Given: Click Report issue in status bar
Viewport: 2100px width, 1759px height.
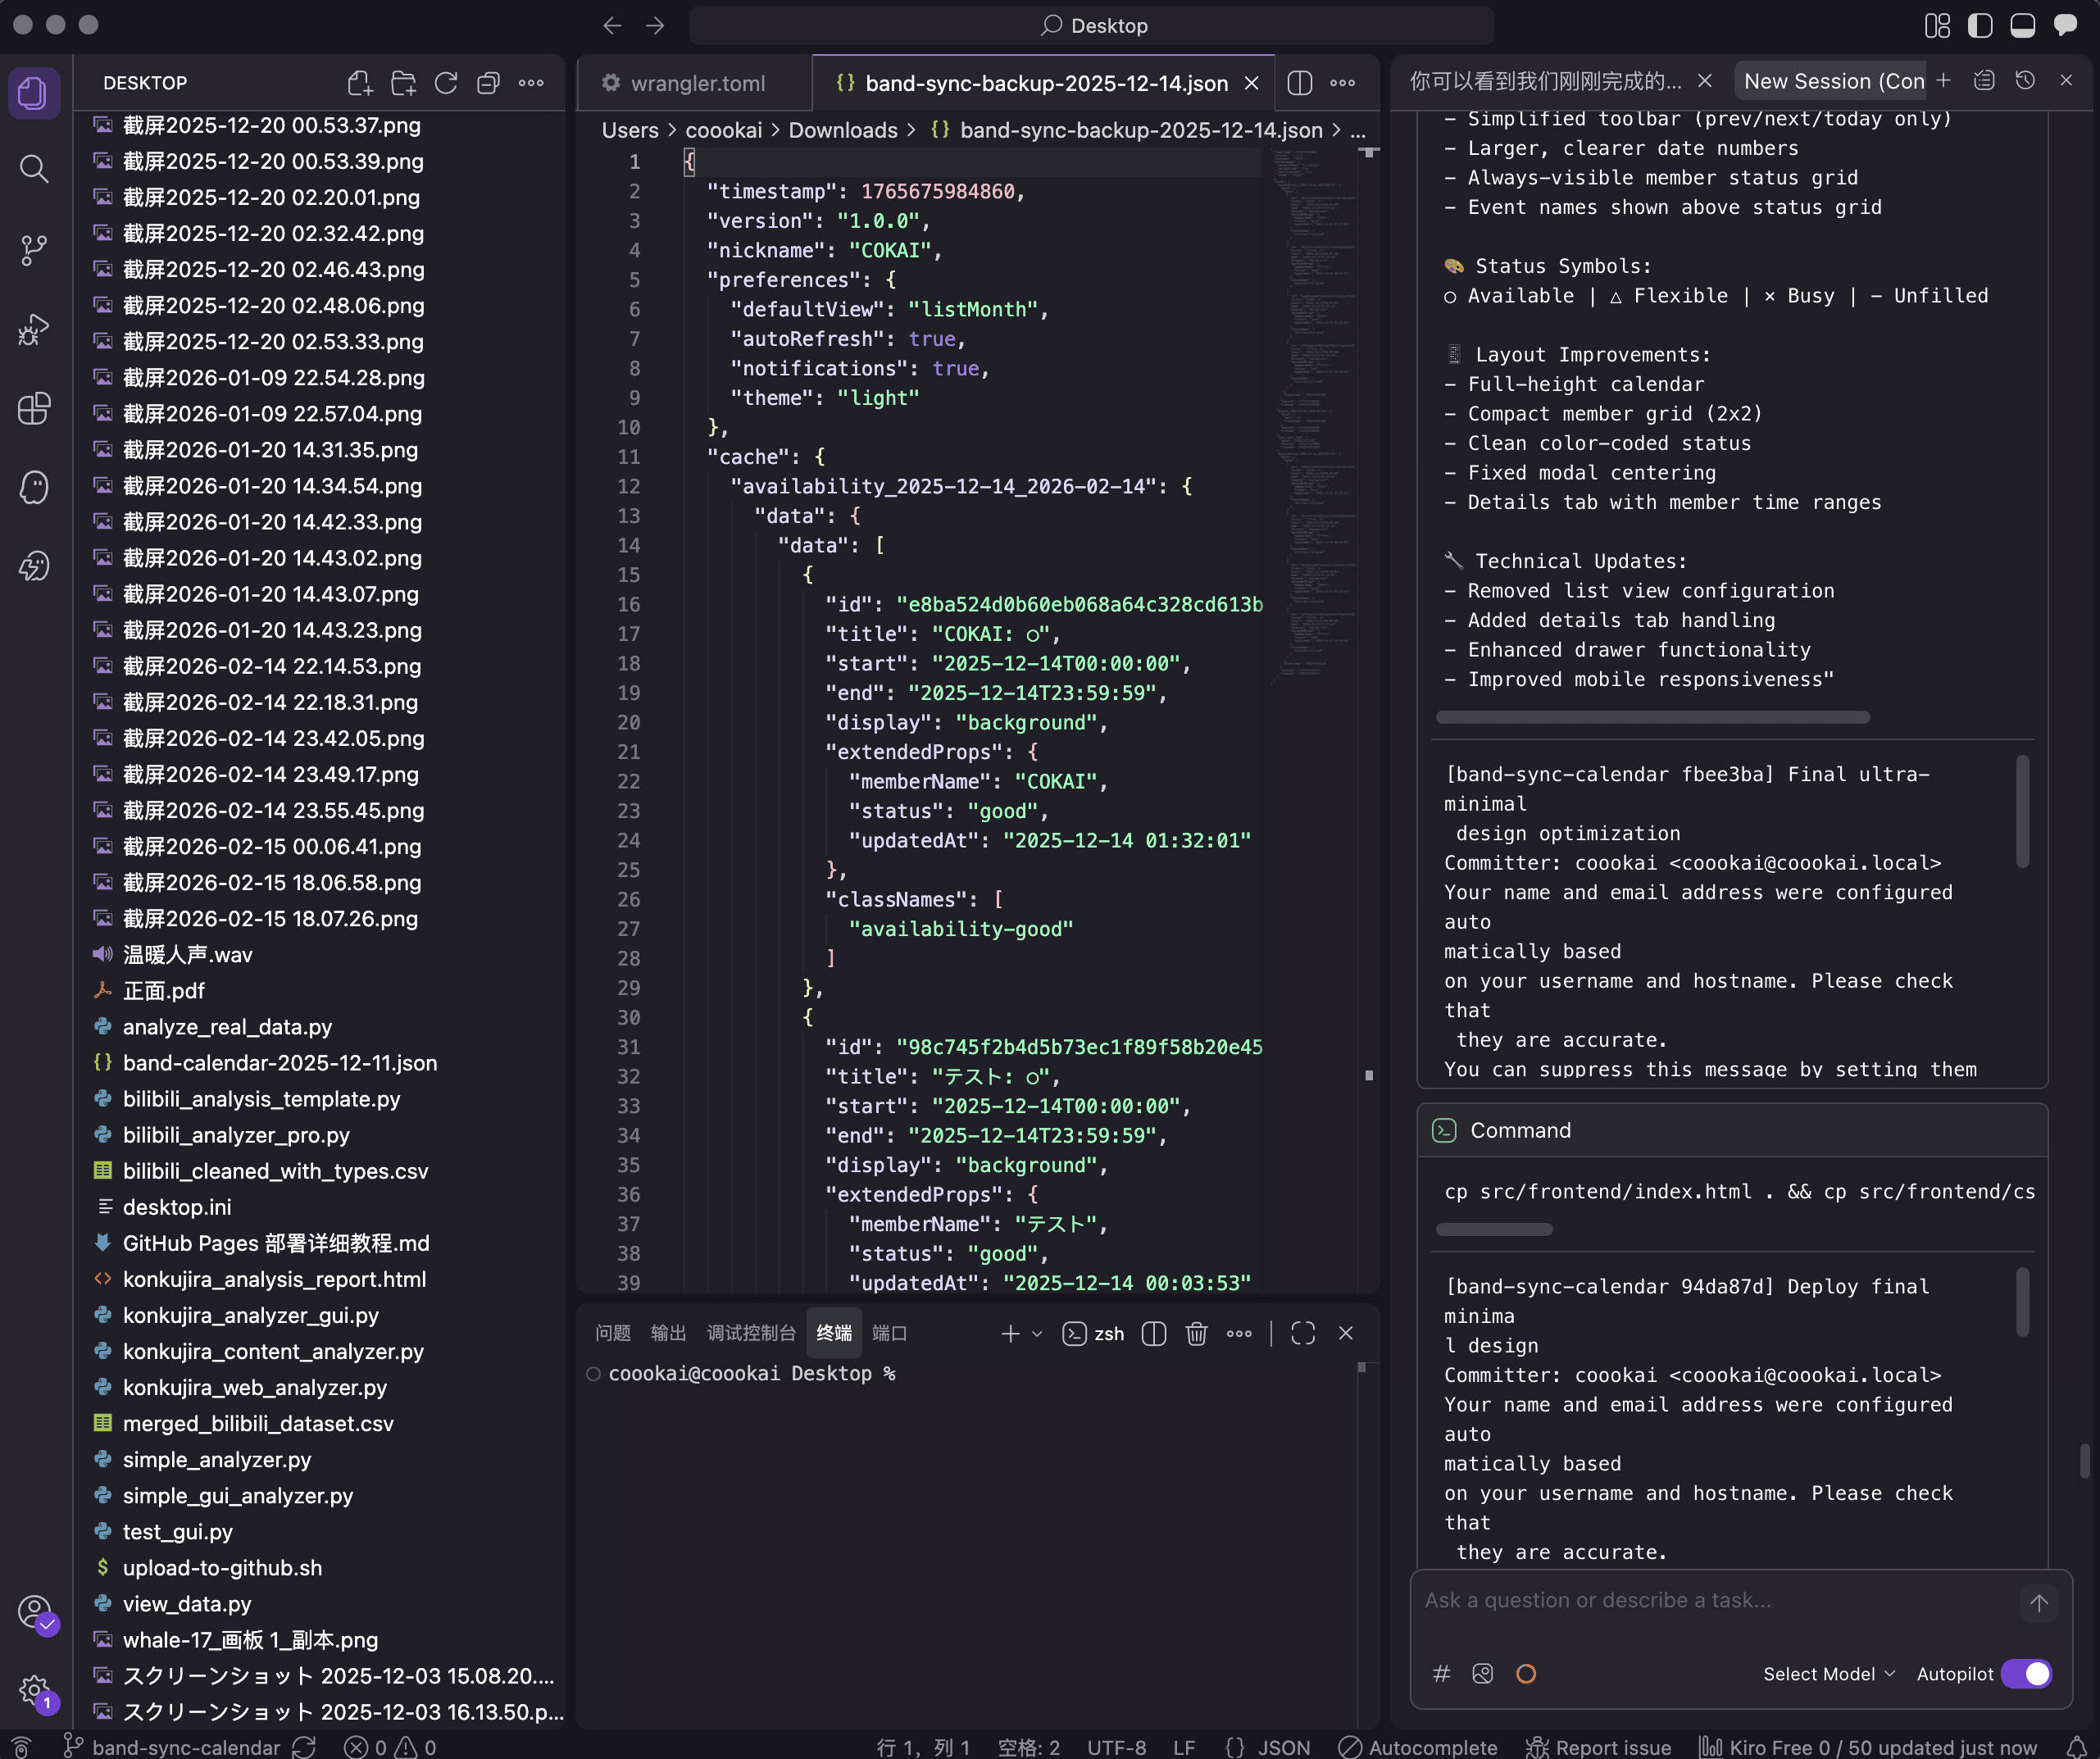Looking at the screenshot, I should click(1599, 1747).
